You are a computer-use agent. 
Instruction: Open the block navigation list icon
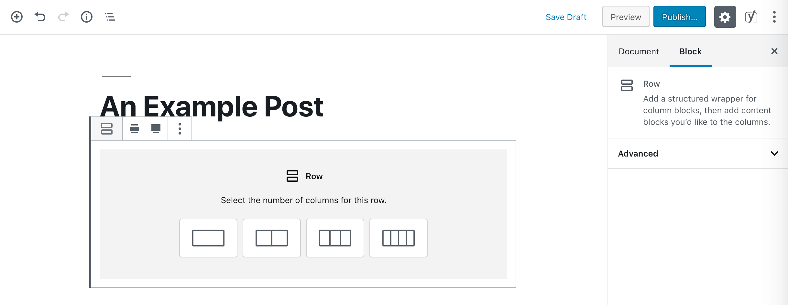click(x=110, y=17)
